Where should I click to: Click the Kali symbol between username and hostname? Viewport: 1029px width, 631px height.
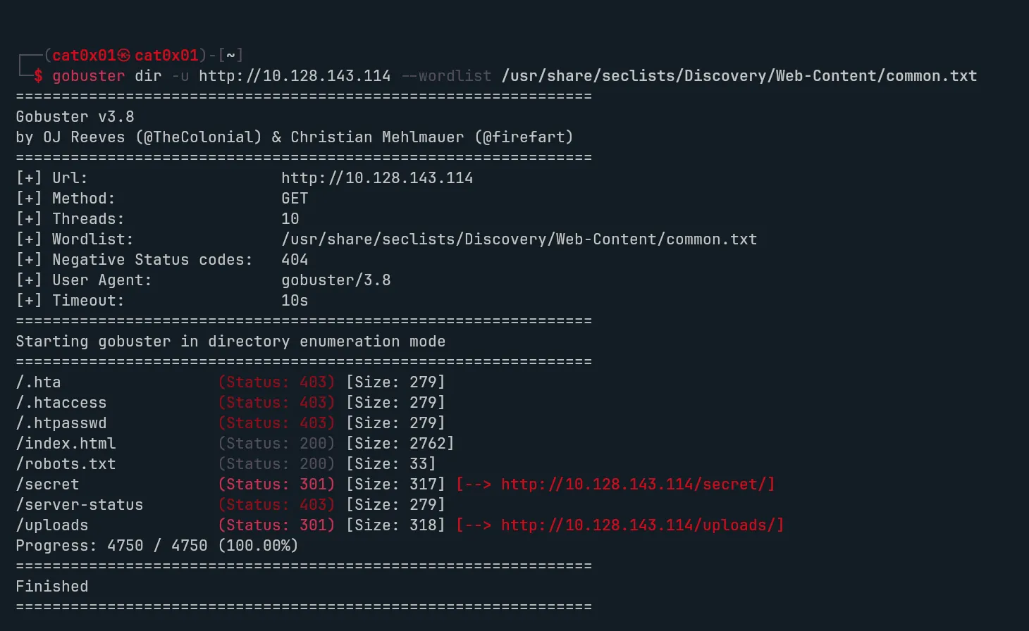[124, 56]
